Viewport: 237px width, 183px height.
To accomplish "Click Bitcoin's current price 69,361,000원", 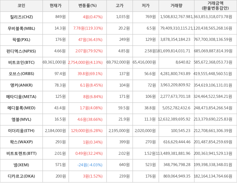I will (x=54, y=62).
